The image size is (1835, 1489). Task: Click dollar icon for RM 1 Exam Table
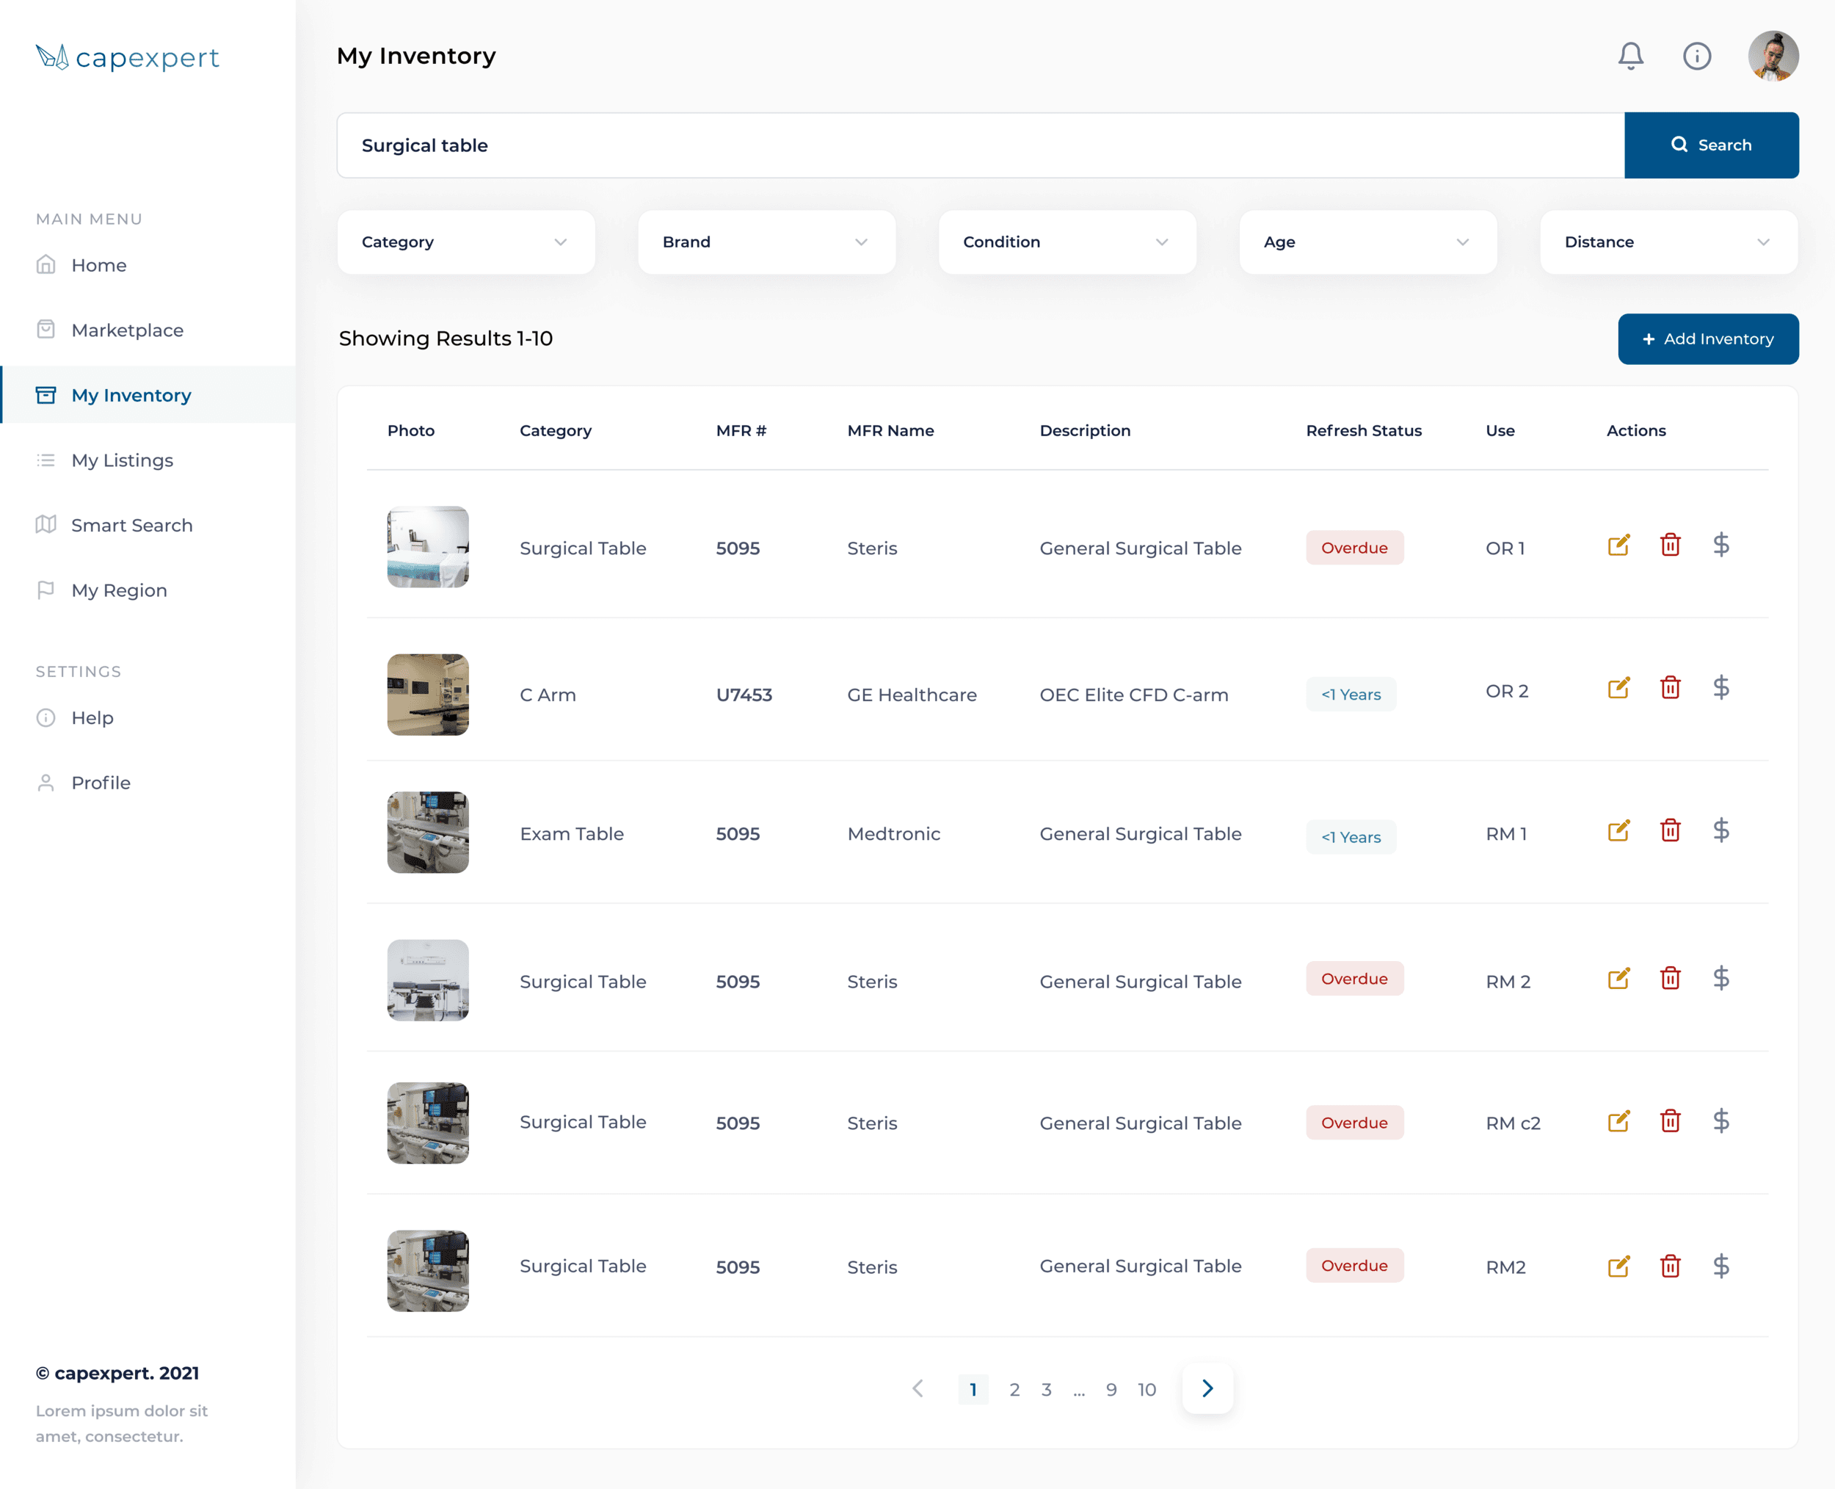coord(1720,830)
